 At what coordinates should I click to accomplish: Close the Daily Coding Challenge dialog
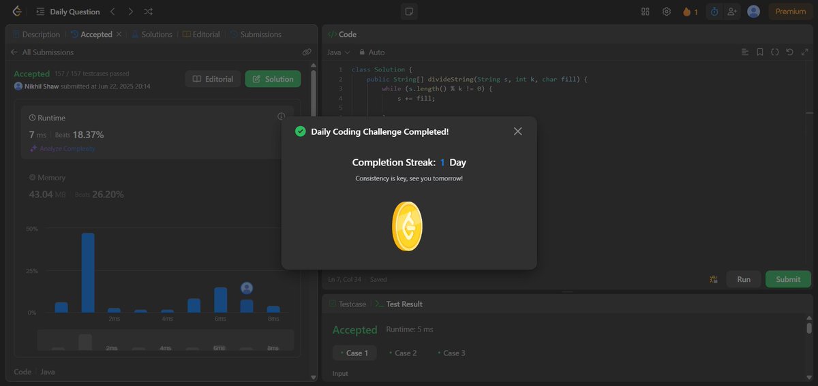517,131
